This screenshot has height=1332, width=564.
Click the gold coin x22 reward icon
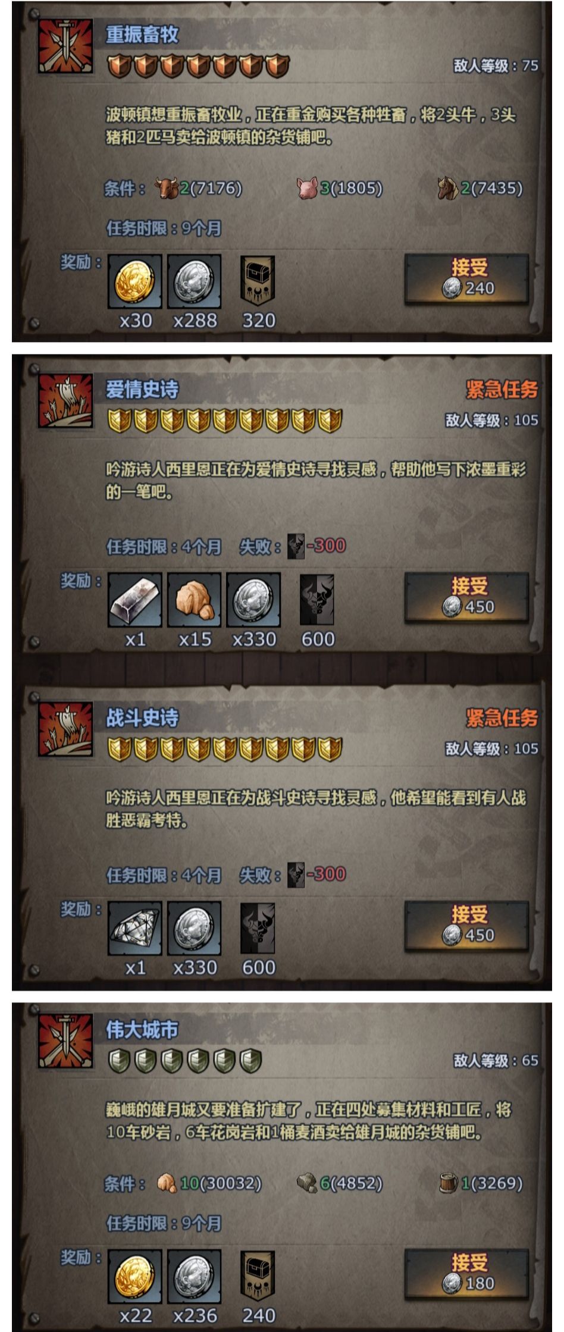tap(135, 1277)
